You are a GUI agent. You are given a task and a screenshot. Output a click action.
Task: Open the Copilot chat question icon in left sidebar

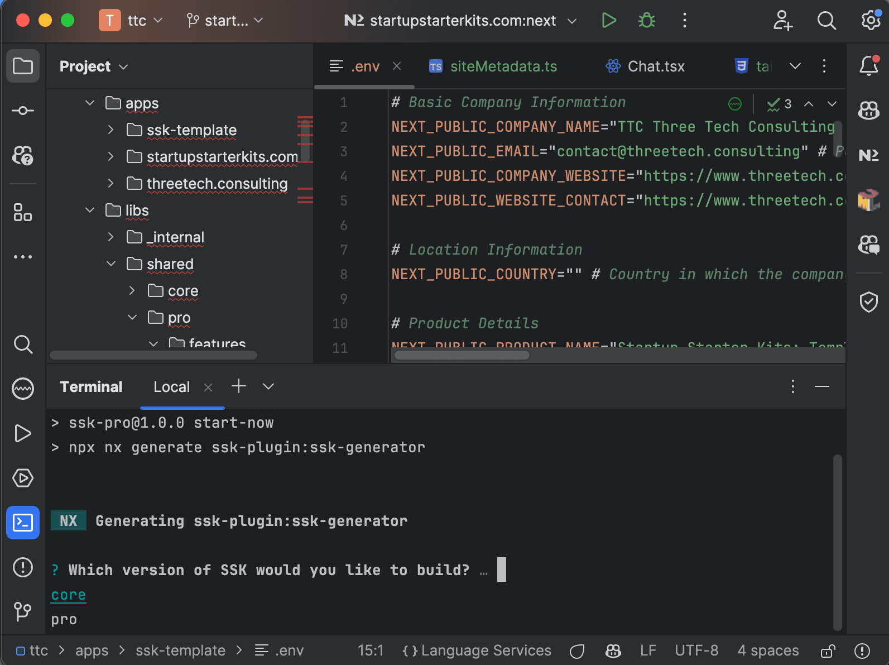pyautogui.click(x=23, y=155)
